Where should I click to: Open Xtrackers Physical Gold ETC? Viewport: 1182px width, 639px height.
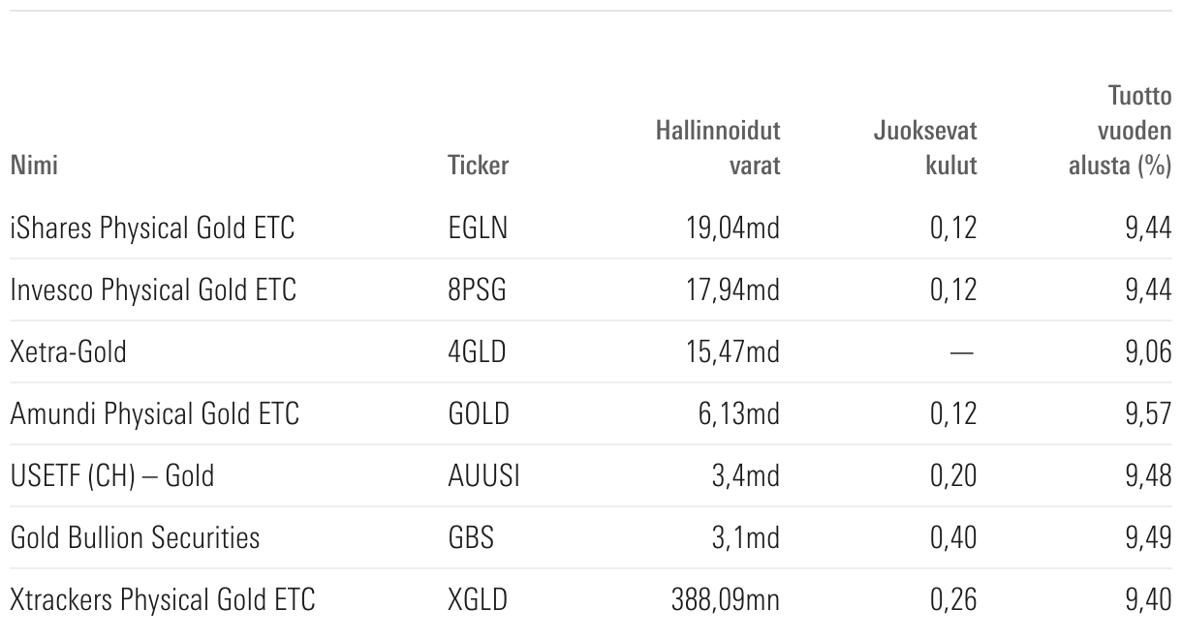(x=163, y=599)
